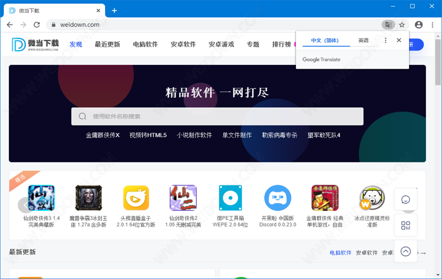Click the 盟军敢死队4 hot search link
The width and height of the screenshot is (442, 279).
click(x=324, y=135)
